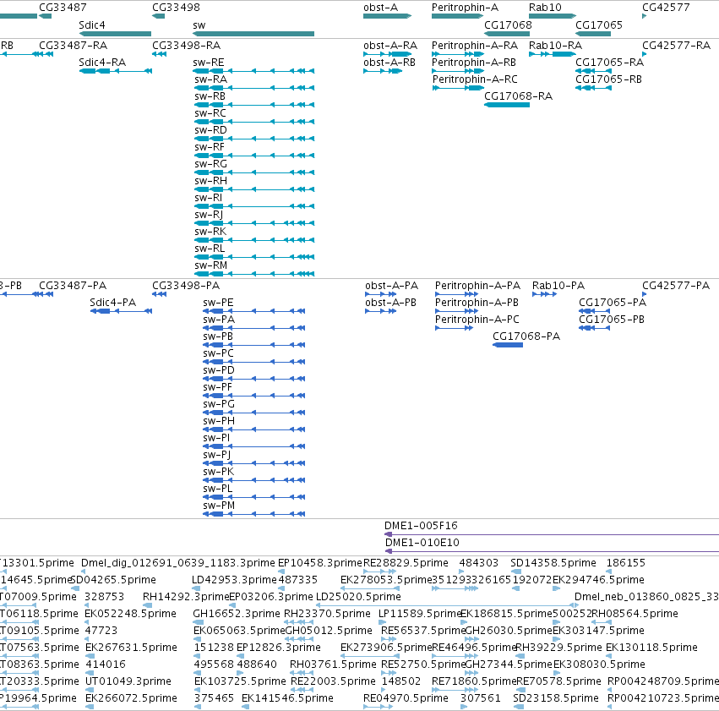Click the Peritrophin-A gene label
Screen dimensions: 719x711
pyautogui.click(x=465, y=8)
